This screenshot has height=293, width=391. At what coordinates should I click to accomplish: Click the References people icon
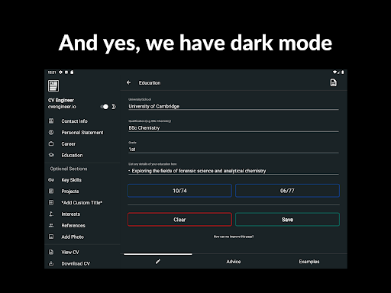point(51,225)
